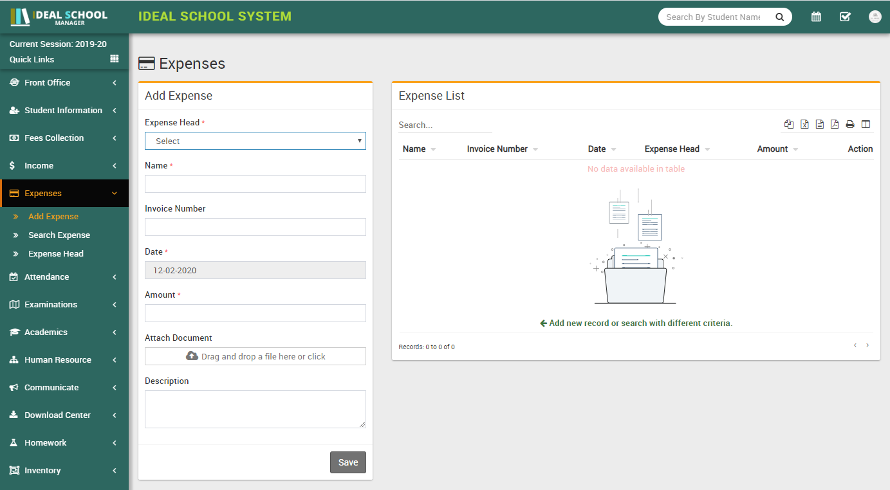Click the 'No data available in table' message
The image size is (890, 490).
coord(636,169)
